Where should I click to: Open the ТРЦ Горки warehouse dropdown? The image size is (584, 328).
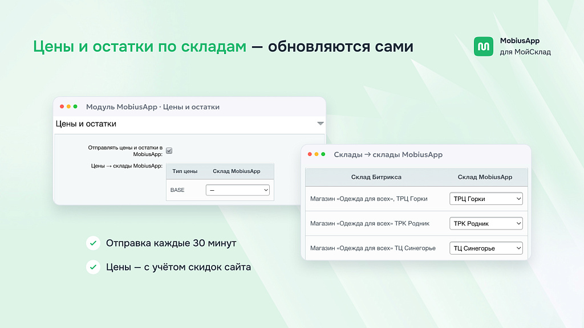[x=486, y=199]
